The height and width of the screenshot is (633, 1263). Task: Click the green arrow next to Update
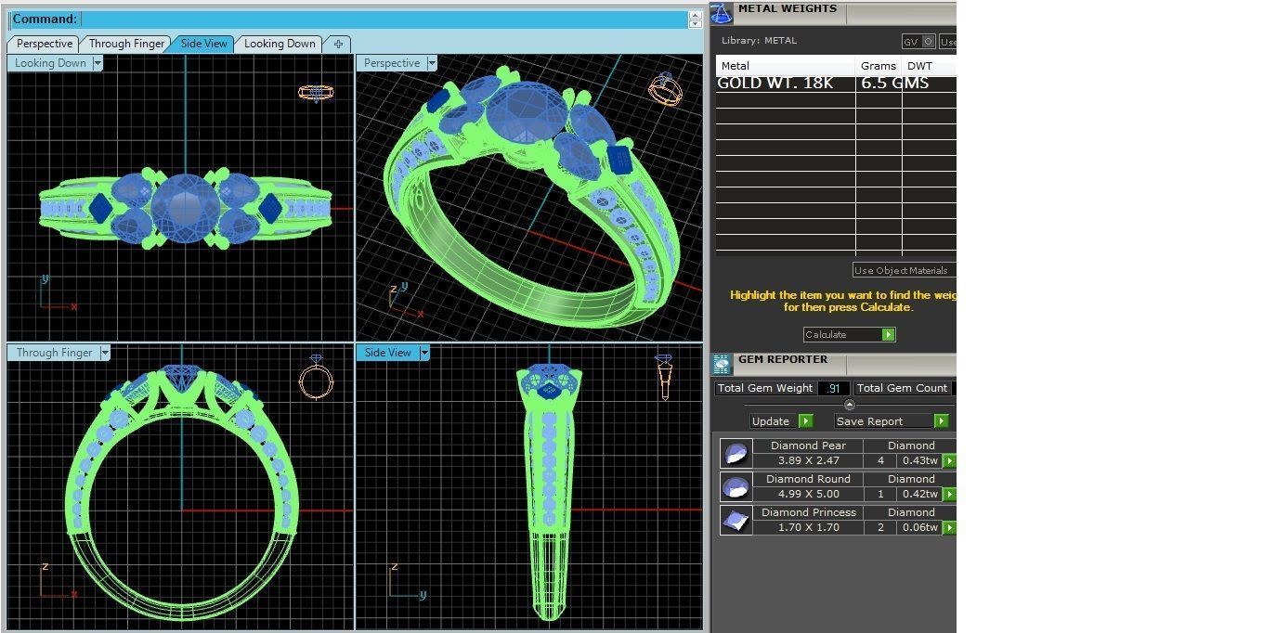click(805, 421)
